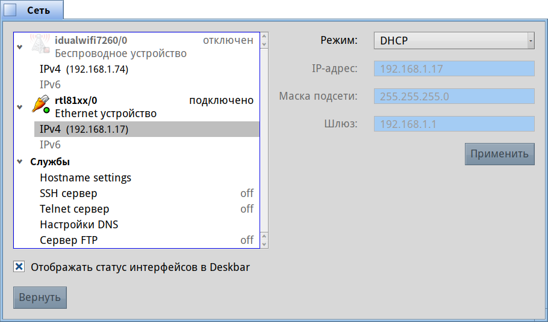Click the Маска подсети field
Viewport: 548px width, 322px height.
(x=454, y=96)
